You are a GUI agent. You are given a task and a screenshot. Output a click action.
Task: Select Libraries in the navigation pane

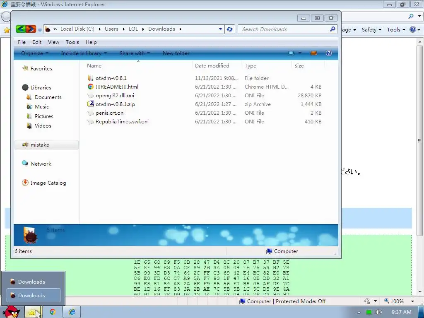(41, 87)
